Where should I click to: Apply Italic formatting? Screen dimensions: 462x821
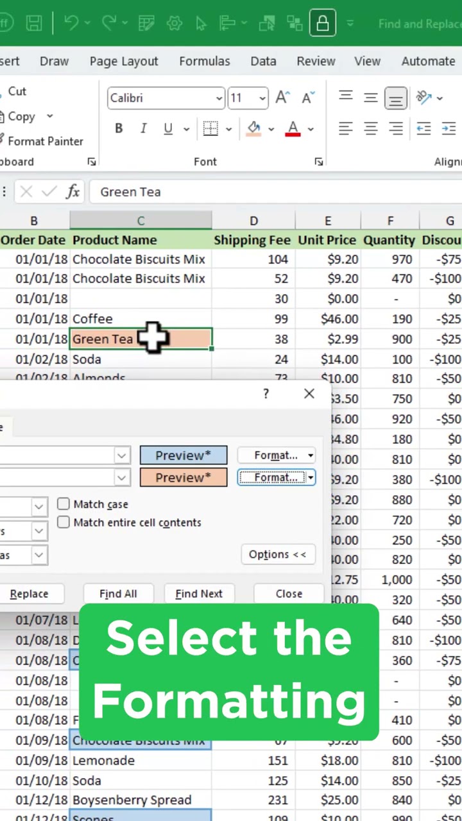(x=143, y=128)
